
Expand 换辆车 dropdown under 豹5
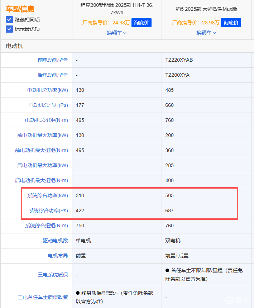tap(206, 33)
